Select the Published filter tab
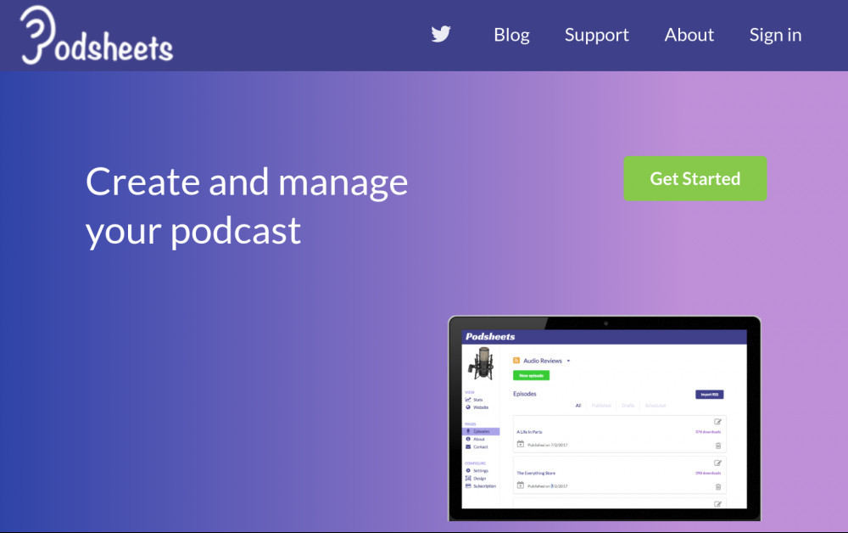848x533 pixels. pos(601,406)
